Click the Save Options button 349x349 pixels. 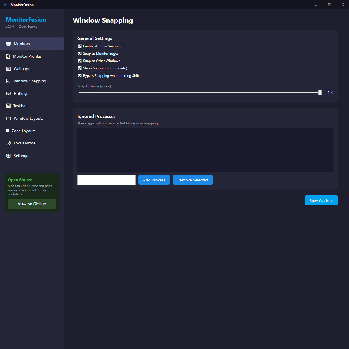[x=321, y=200]
